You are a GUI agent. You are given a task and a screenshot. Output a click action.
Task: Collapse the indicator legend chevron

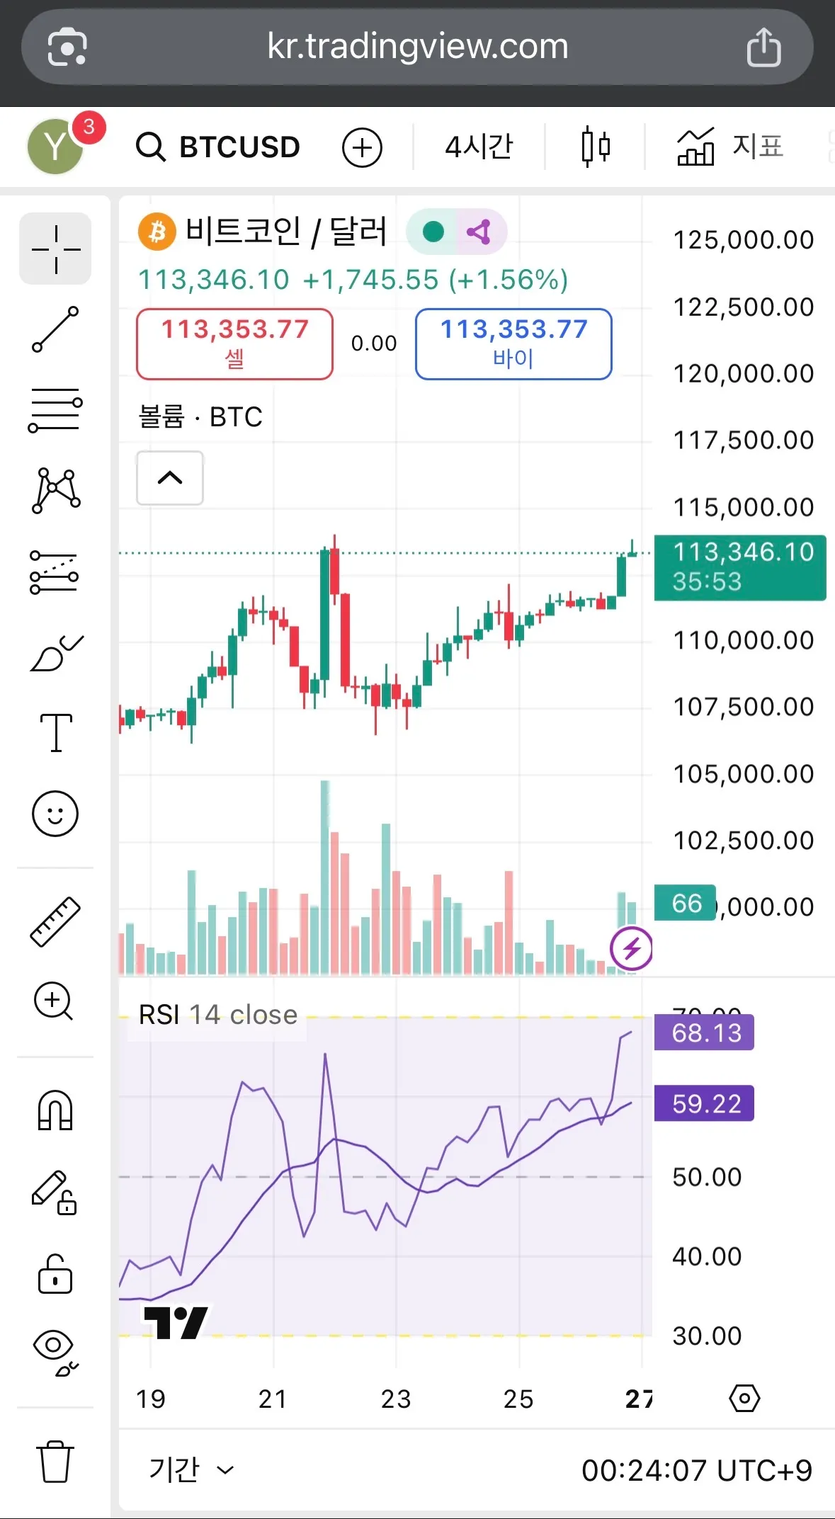[169, 478]
